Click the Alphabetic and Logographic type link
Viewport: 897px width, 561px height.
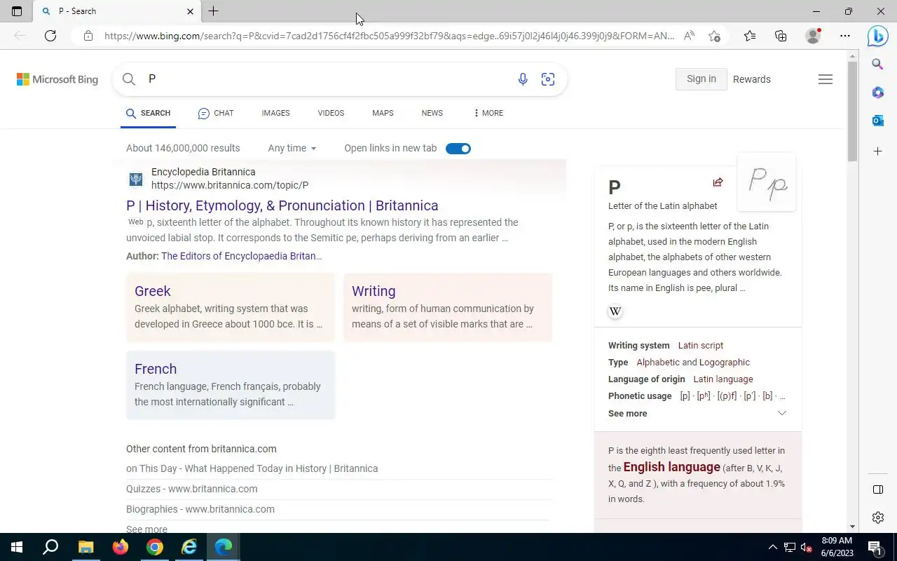coord(693,363)
